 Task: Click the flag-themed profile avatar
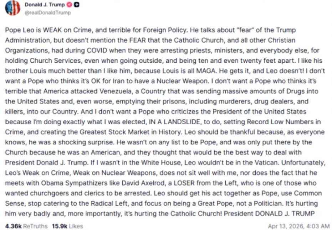tap(13, 8)
